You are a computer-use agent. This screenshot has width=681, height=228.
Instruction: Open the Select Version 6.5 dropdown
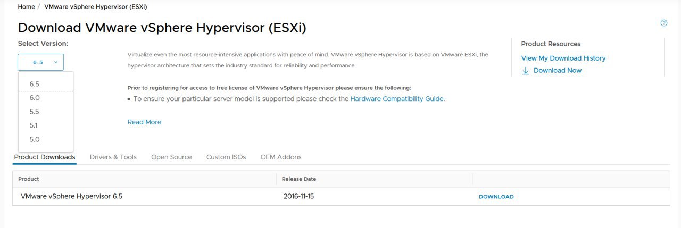41,62
